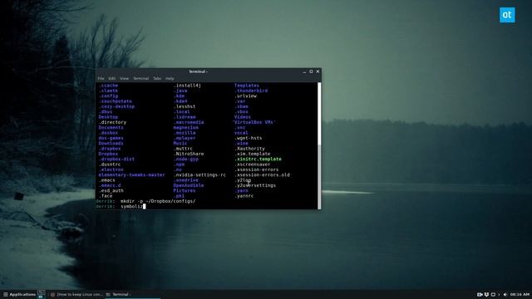Click the command line with 'symboliz'
Viewport: 532px width, 299px height.
click(121, 207)
